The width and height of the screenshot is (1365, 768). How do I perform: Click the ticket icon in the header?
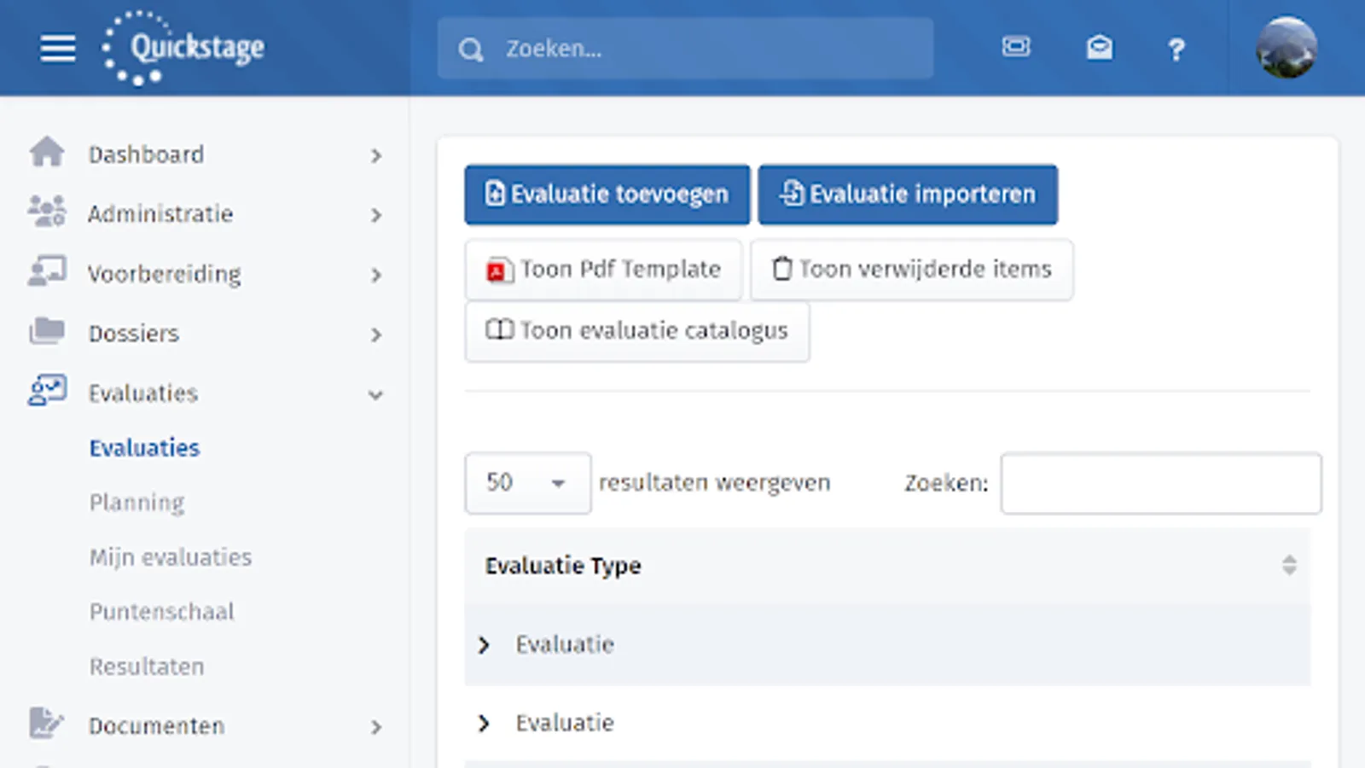tap(1016, 47)
